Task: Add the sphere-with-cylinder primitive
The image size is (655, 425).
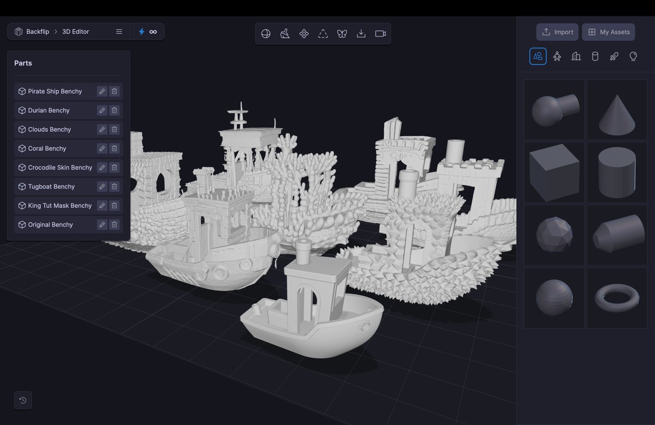Action: 555,110
